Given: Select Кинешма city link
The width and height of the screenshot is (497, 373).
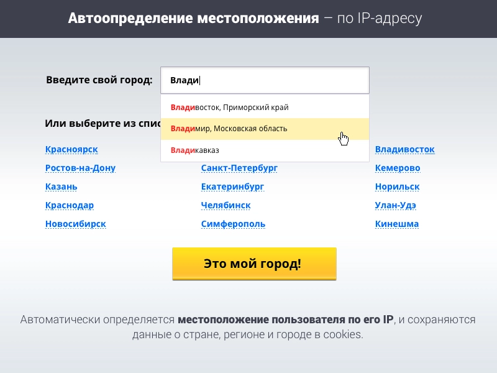Looking at the screenshot, I should coord(397,224).
